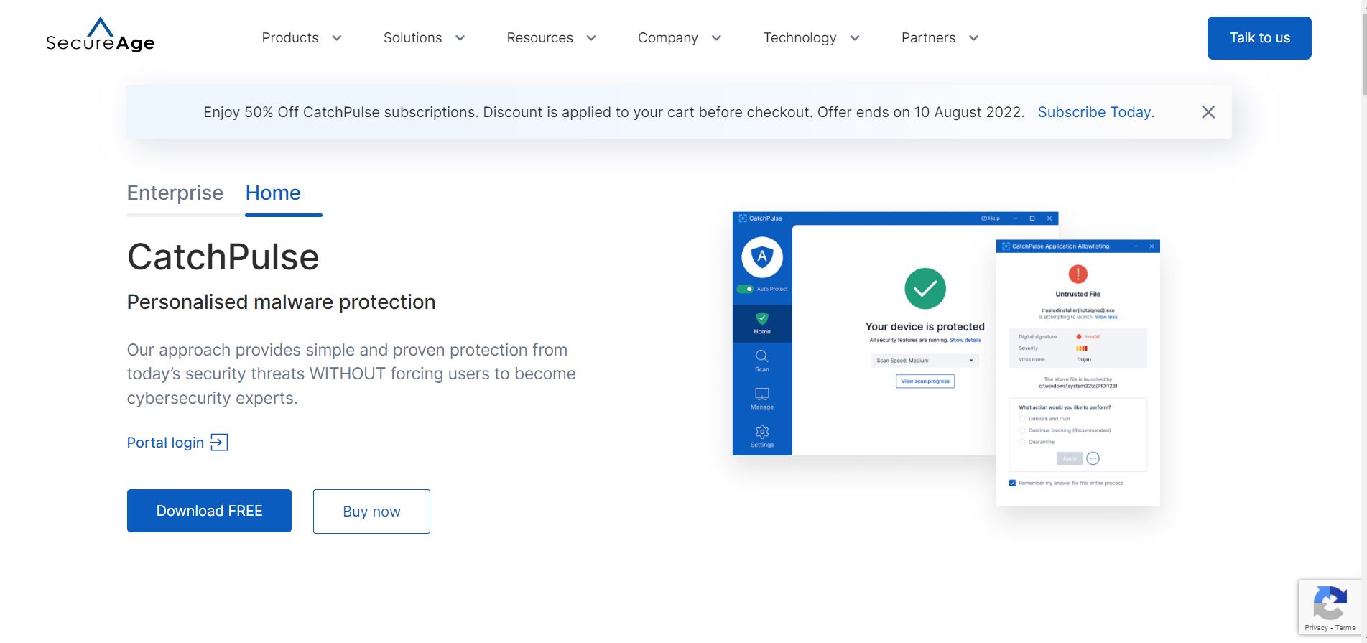Switch to the Enterprise tab

(175, 193)
